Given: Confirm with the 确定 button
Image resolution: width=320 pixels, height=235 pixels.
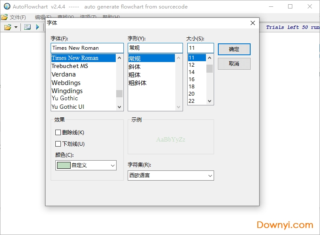Looking at the screenshot, I should [234, 49].
